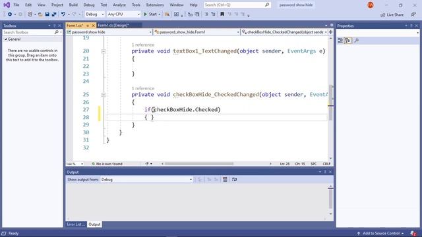Click the 'No issues found' status indicator
This screenshot has width=422, height=237.
[x=107, y=164]
